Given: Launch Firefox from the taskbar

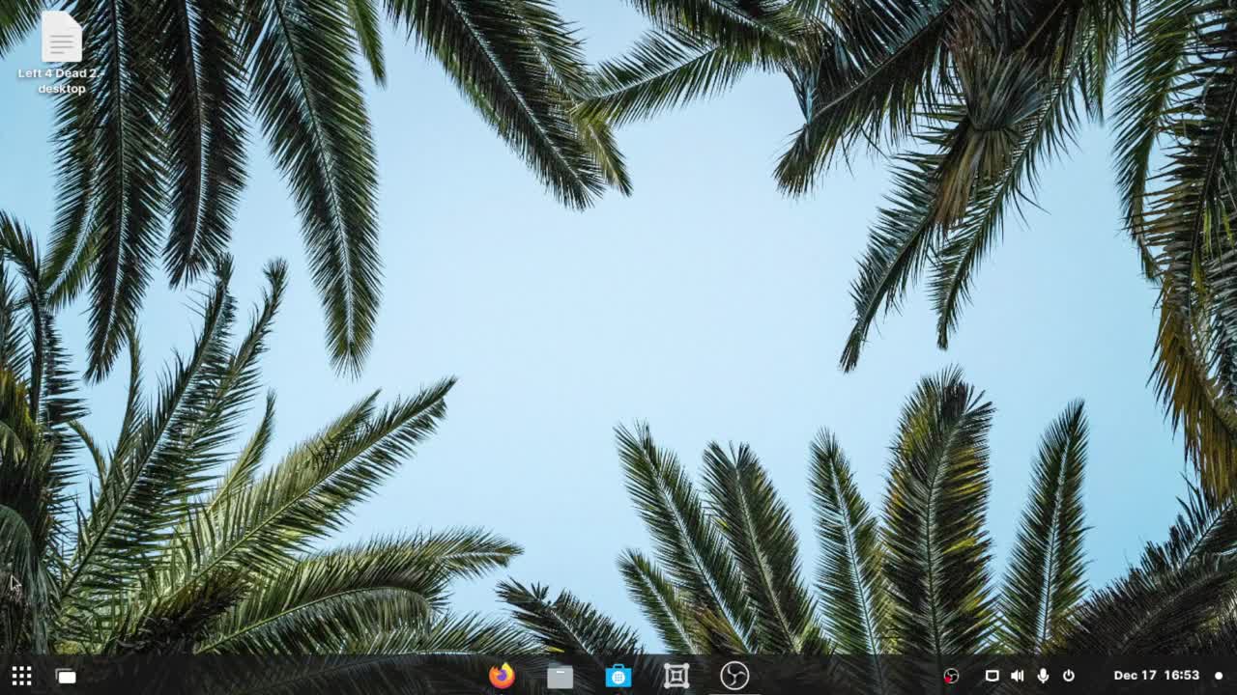Looking at the screenshot, I should pyautogui.click(x=502, y=676).
